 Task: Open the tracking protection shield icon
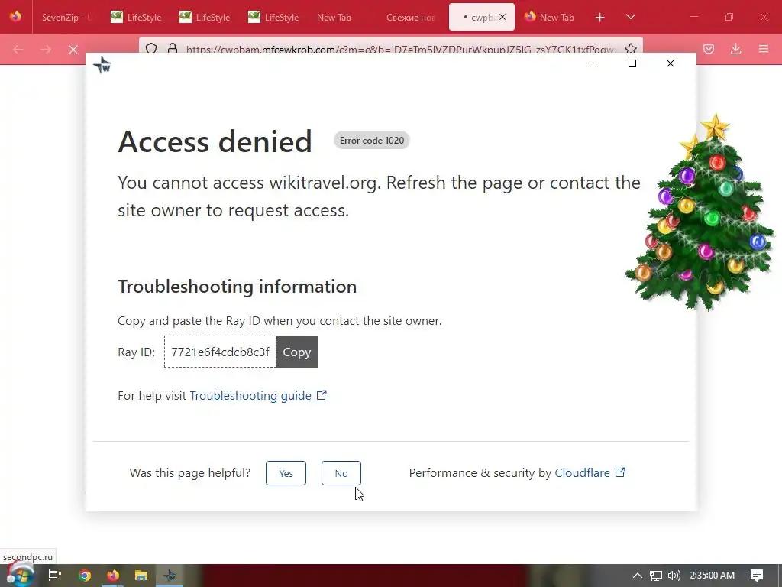[151, 48]
